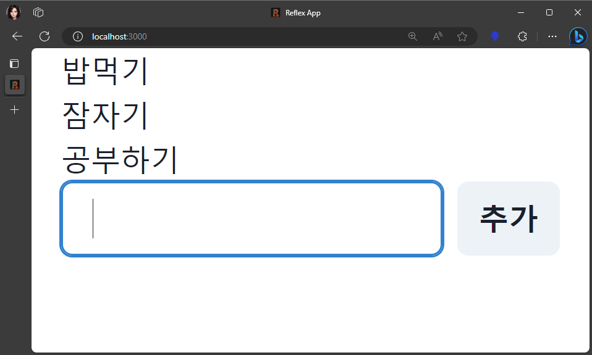Click the 공부하기 list item
The height and width of the screenshot is (355, 592).
(x=120, y=160)
